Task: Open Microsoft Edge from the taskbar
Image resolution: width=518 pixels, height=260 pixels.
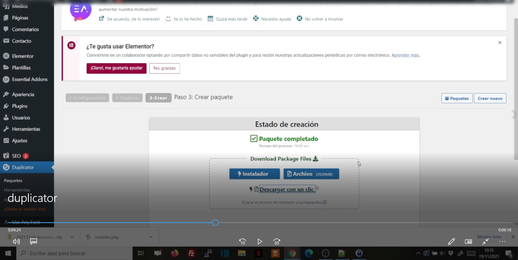Action: [x=309, y=253]
